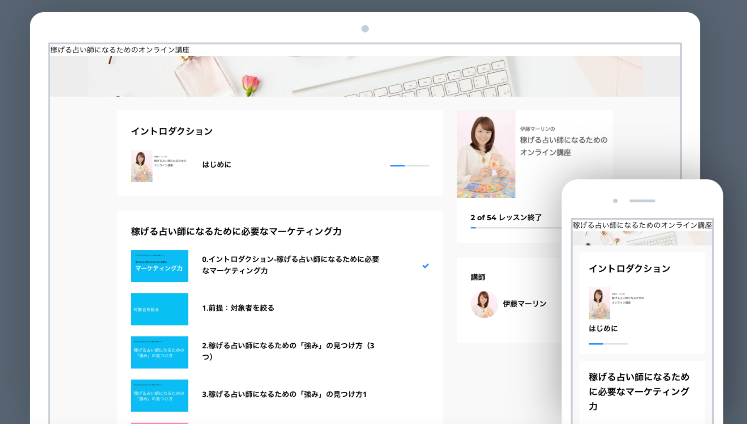The height and width of the screenshot is (424, 747).
Task: Click lesson 2 blue 強み thumbnail
Action: [159, 352]
